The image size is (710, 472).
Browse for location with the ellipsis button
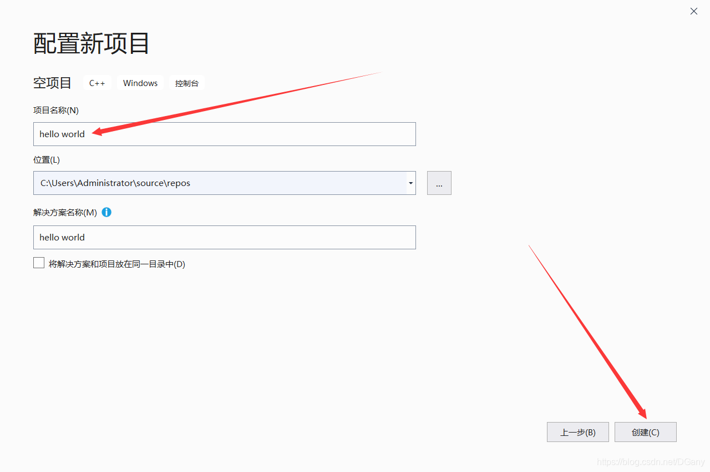pos(439,183)
